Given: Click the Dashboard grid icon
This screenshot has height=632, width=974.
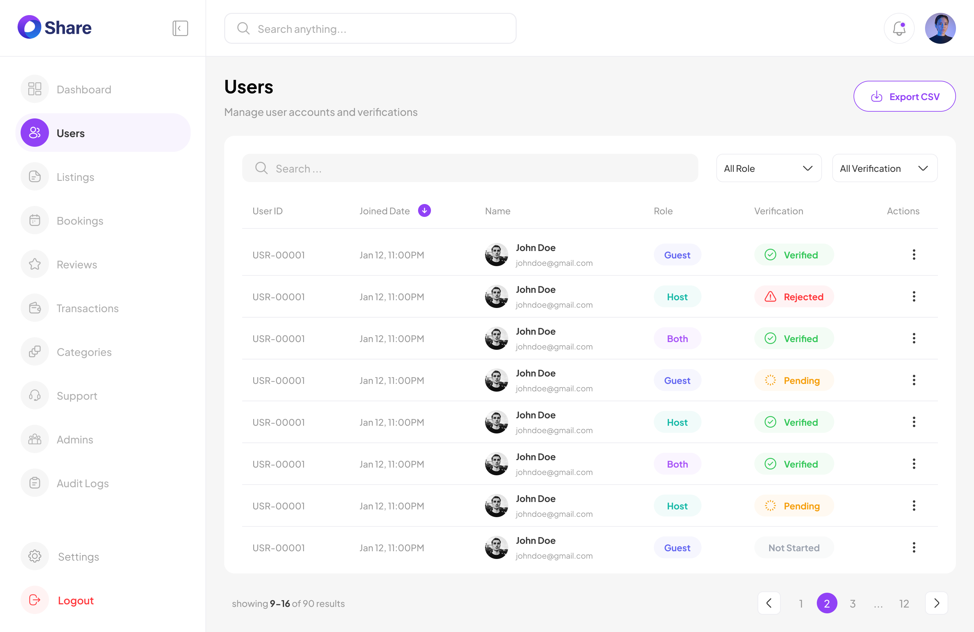Looking at the screenshot, I should 35,89.
